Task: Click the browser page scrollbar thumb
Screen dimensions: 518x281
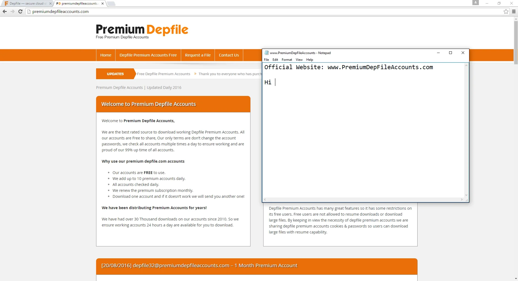Action: [x=516, y=42]
